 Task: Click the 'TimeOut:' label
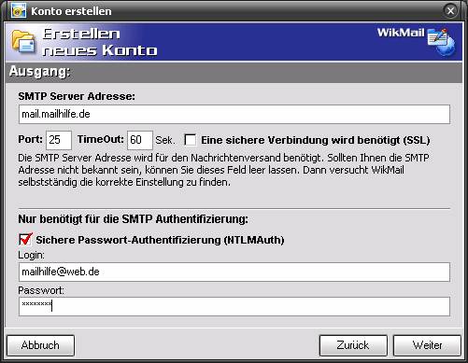[x=101, y=139]
